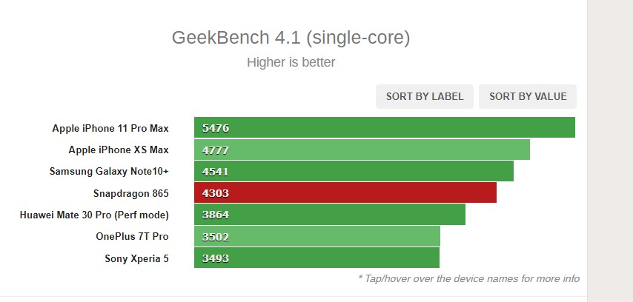Click the Higher is better subtitle
Viewport: 633px width, 302px height.
point(291,62)
